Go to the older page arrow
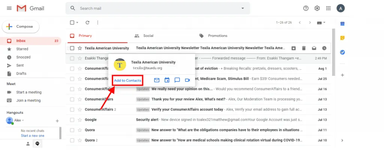 click(x=310, y=22)
